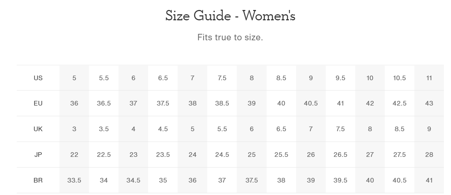Screen dimensions: 451x195
Task: Click the UK row header label
Action: pyautogui.click(x=38, y=129)
